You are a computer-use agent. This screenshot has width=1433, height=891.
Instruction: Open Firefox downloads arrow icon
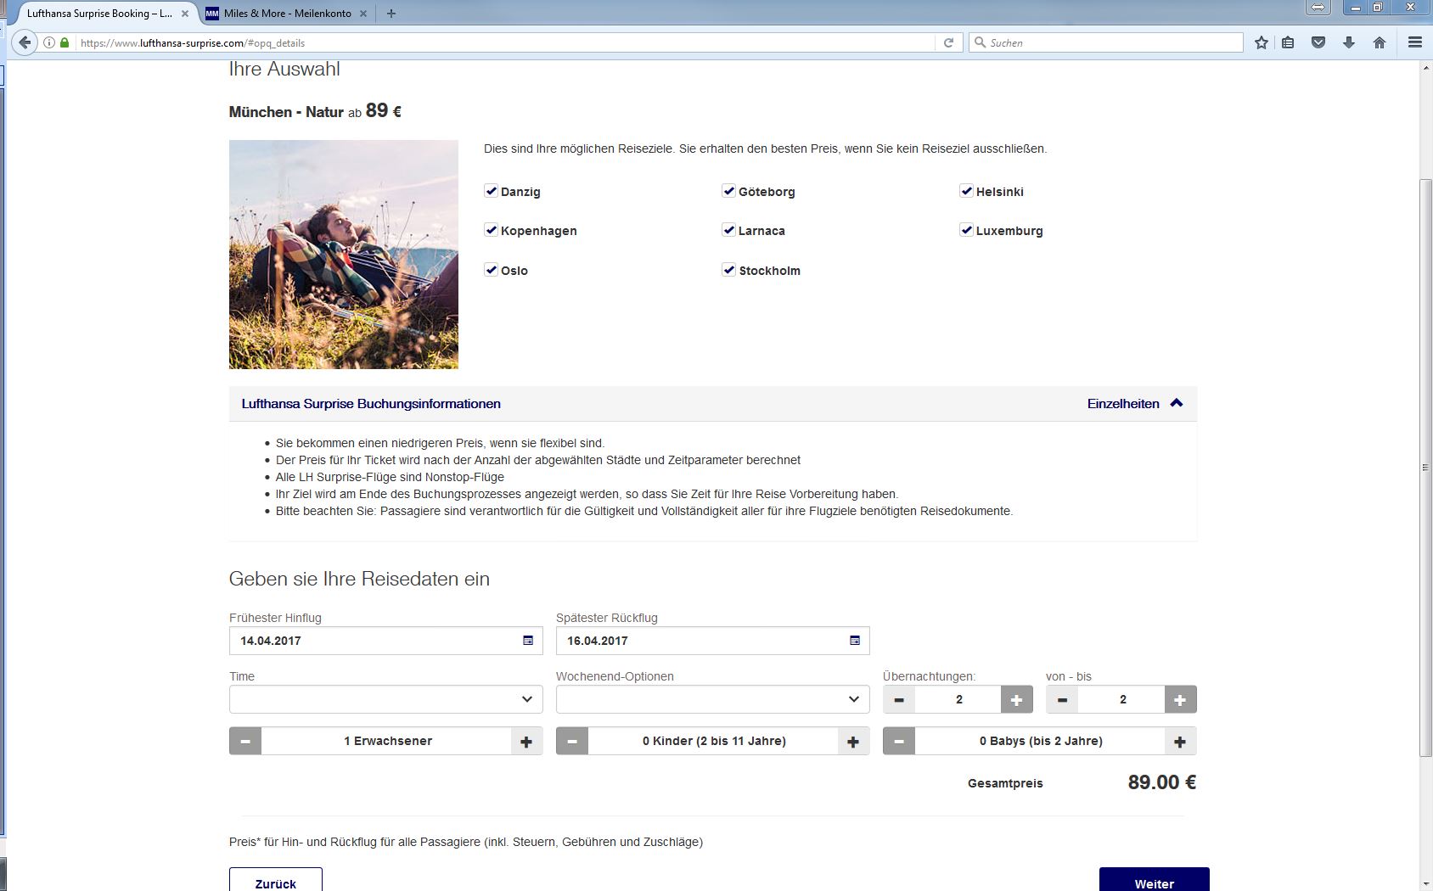(1348, 42)
